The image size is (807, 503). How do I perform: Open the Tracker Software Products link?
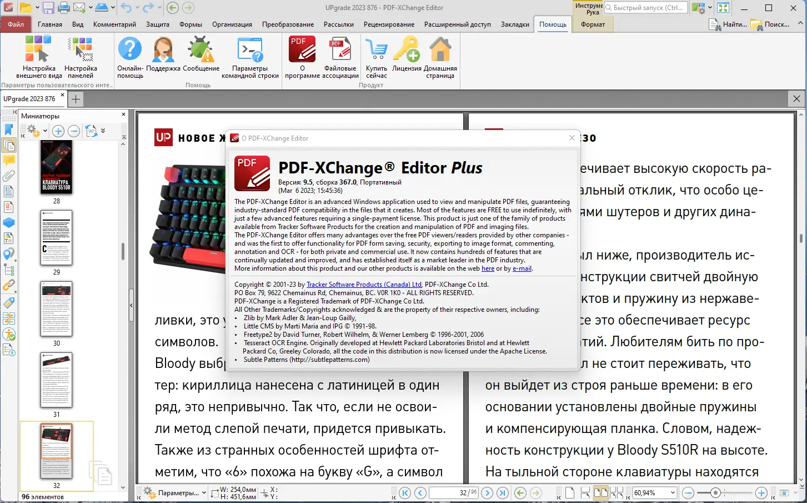363,284
